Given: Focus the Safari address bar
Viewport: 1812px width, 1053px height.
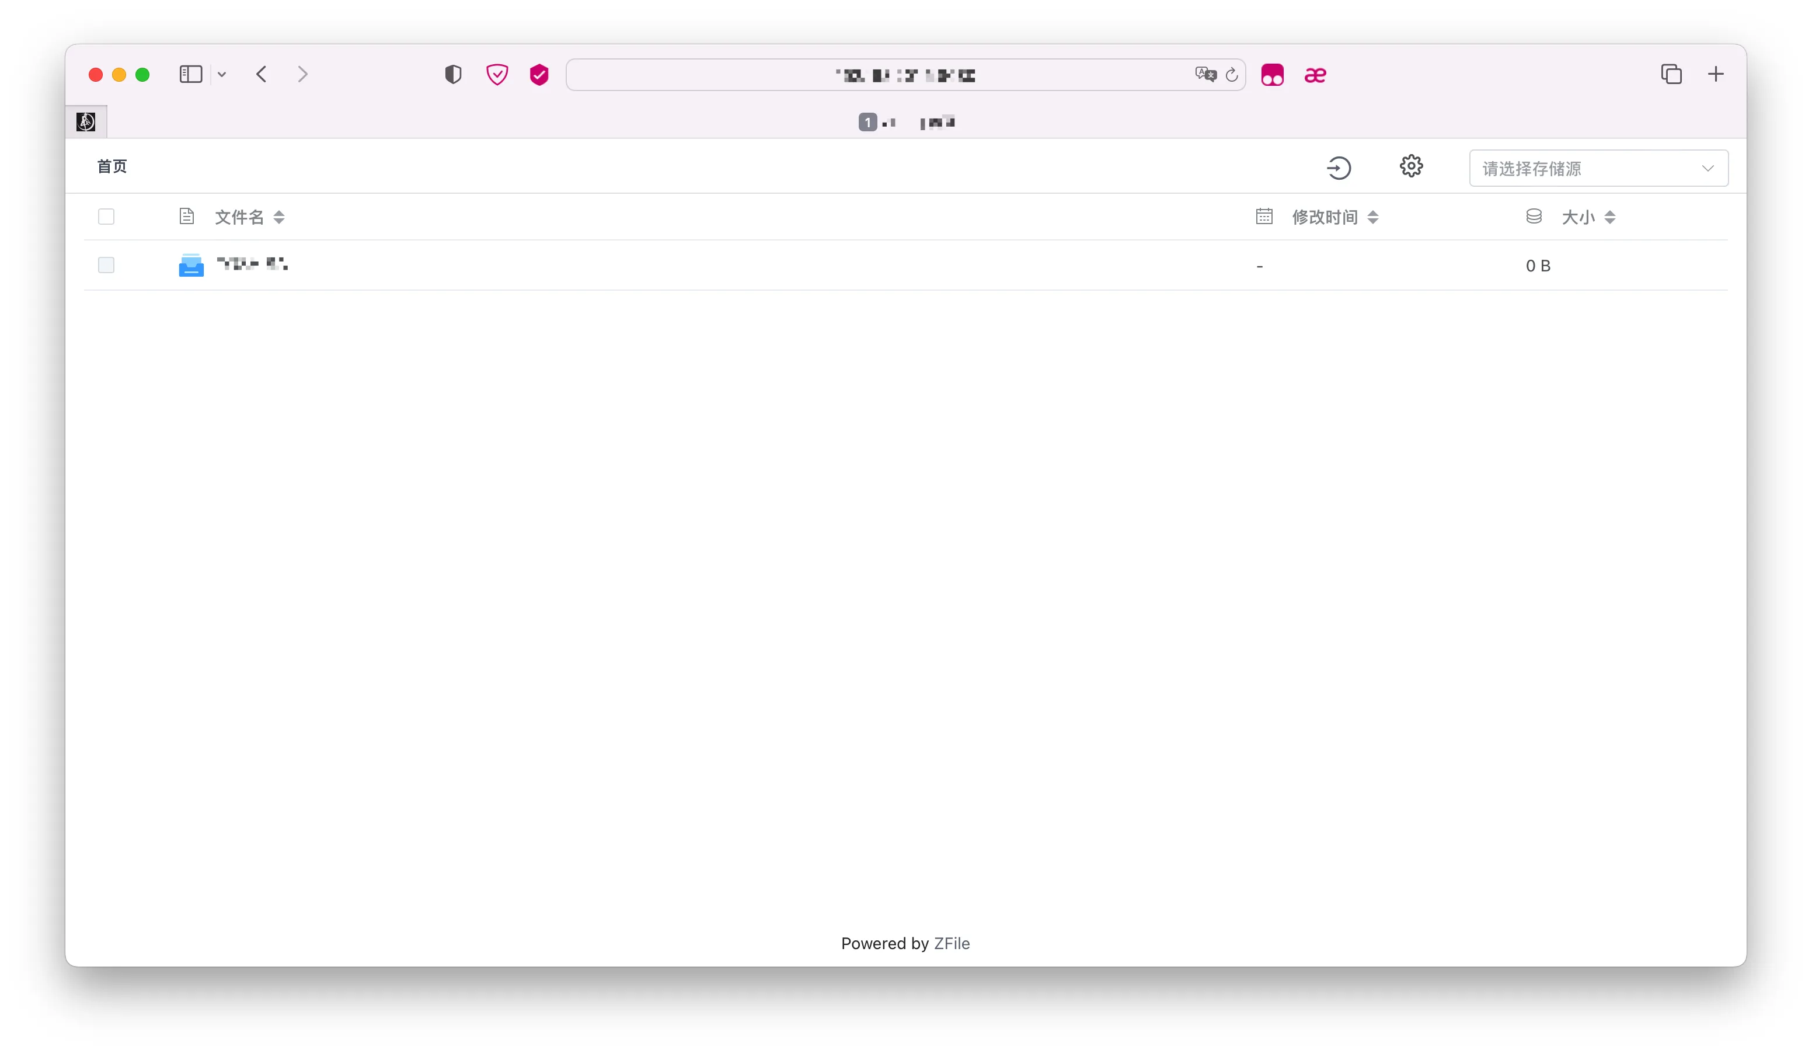Looking at the screenshot, I should point(905,75).
